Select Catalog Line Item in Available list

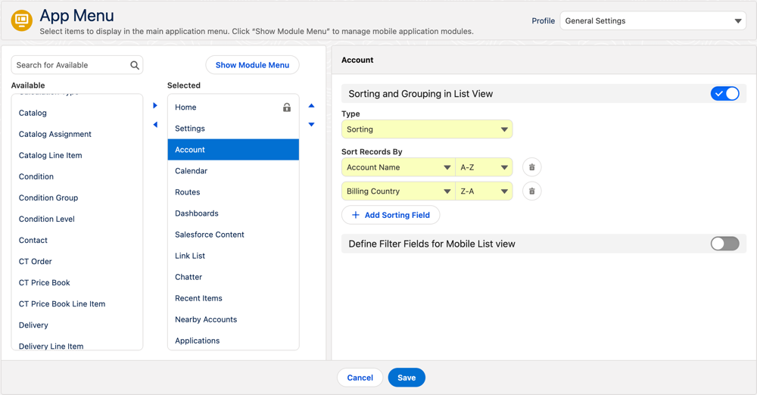[51, 155]
